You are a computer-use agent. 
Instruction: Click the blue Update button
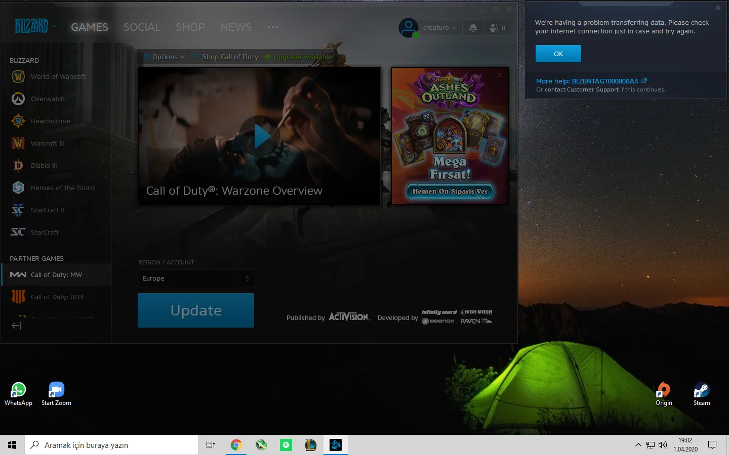(196, 310)
